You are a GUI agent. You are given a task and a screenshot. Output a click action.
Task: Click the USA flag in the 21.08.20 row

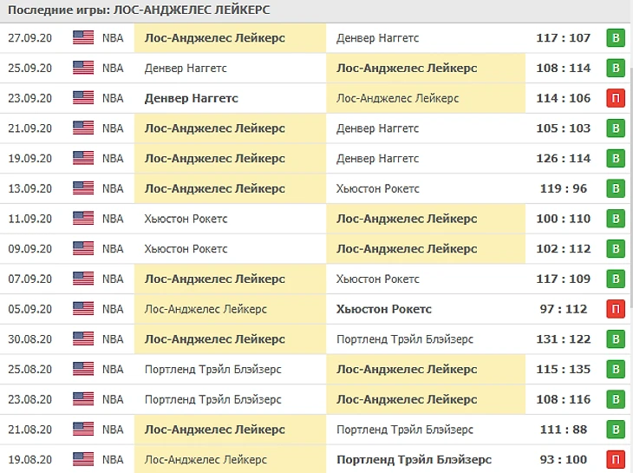point(83,429)
